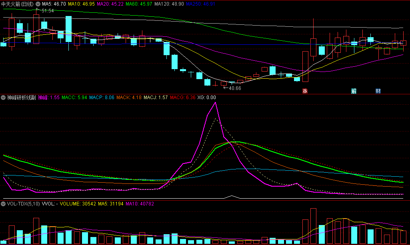This screenshot has height=245, width=410.
Task: Click the MA60: 45.97 label
Action: [x=139, y=4]
